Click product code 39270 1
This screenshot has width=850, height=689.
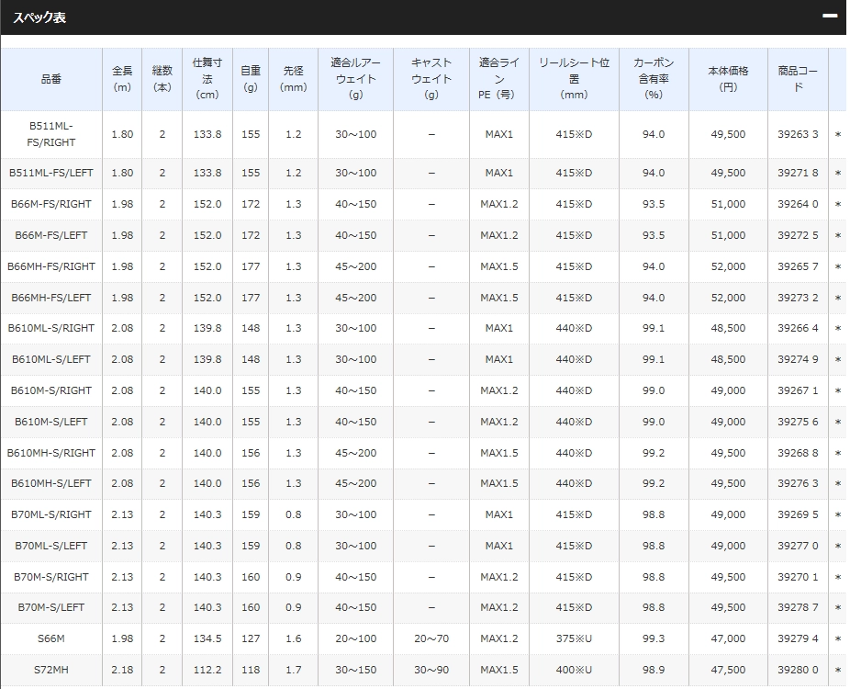pos(798,577)
